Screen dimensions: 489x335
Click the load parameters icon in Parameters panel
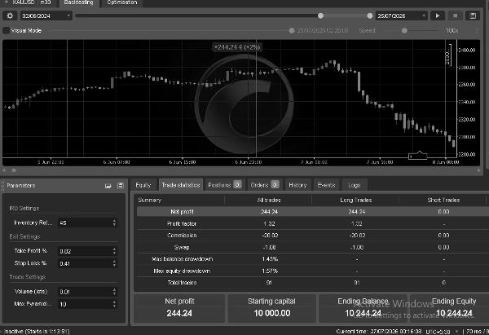click(108, 186)
